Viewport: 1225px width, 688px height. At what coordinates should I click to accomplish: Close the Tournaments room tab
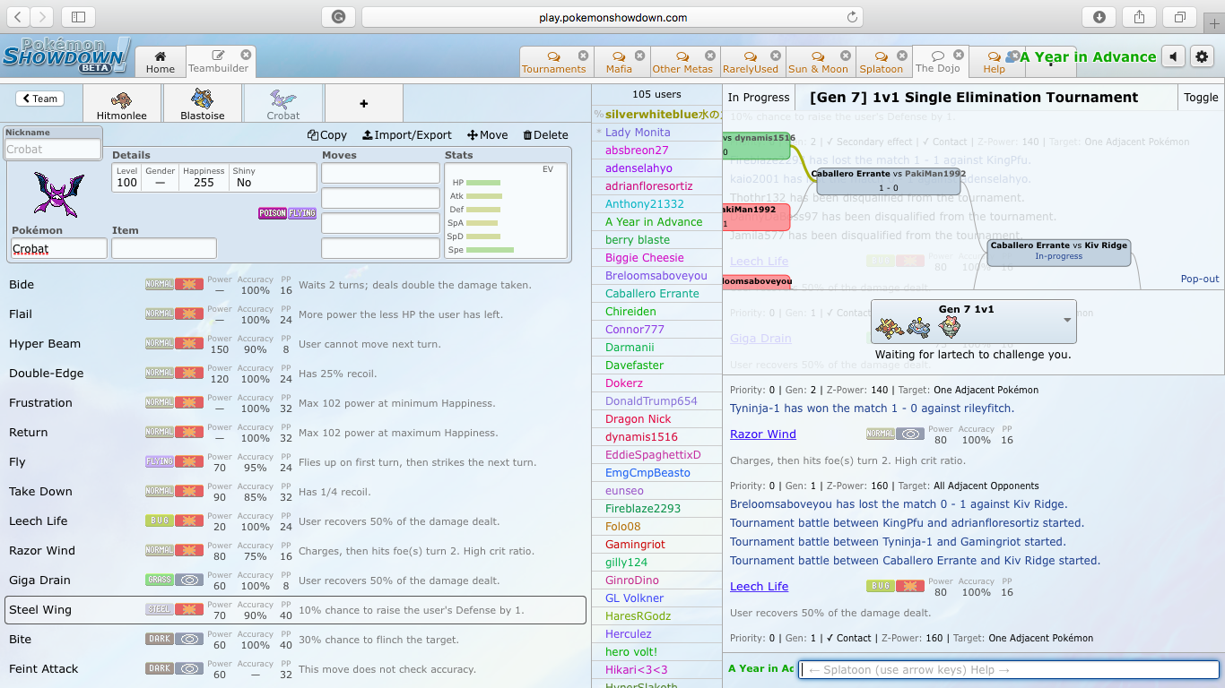583,55
